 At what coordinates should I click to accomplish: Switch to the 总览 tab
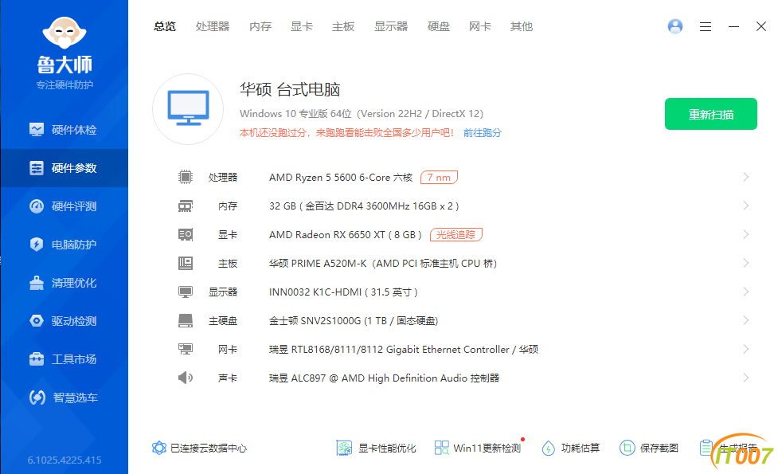click(165, 27)
